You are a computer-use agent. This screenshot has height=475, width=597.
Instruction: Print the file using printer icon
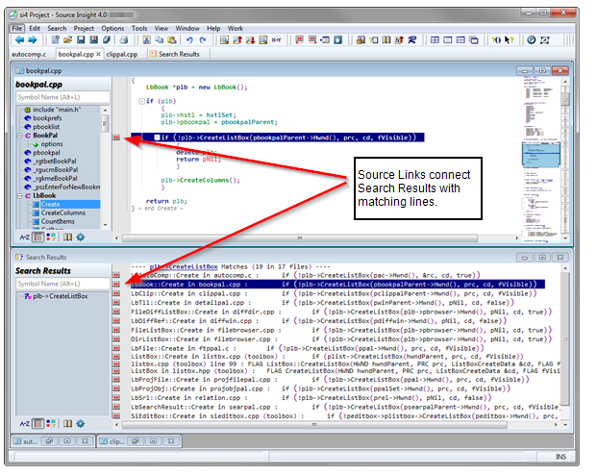click(124, 39)
